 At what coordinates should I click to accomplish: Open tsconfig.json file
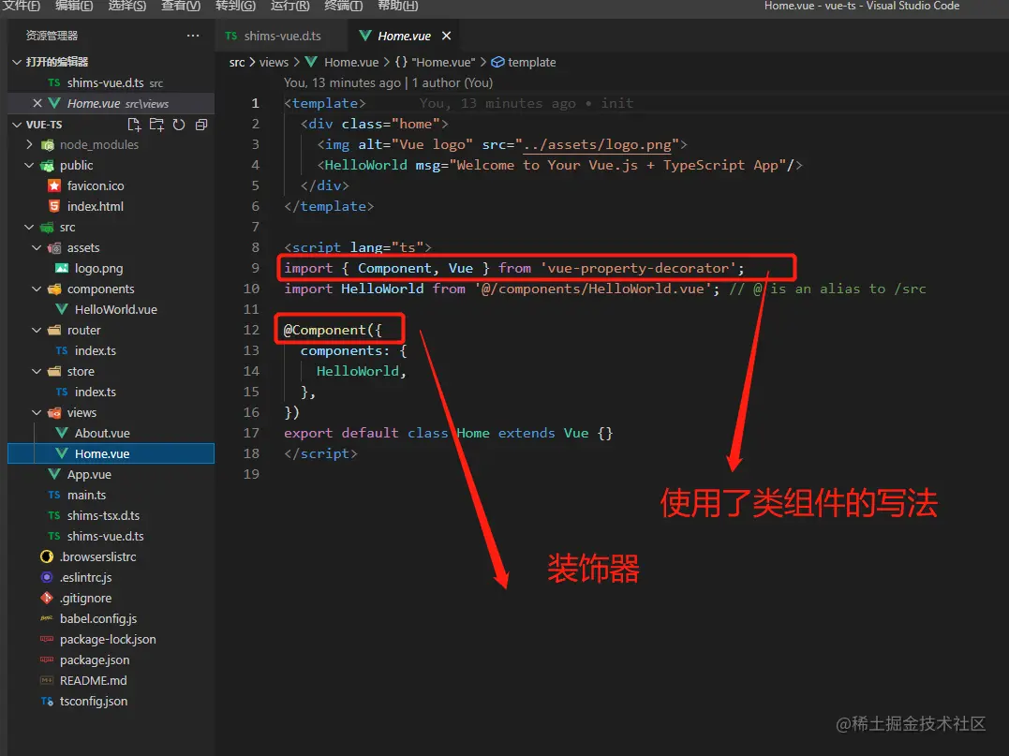point(111,701)
